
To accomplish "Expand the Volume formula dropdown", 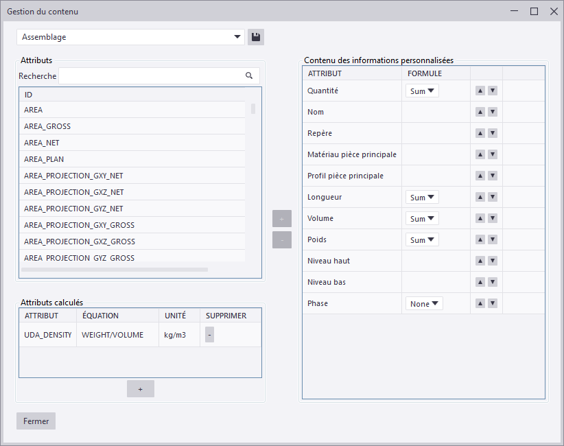I will tap(422, 218).
